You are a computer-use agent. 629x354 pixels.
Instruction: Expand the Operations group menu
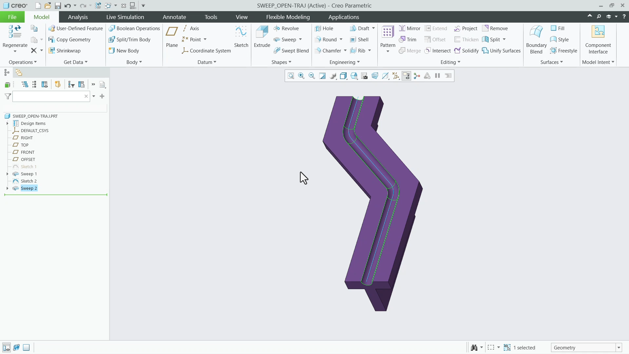click(23, 62)
